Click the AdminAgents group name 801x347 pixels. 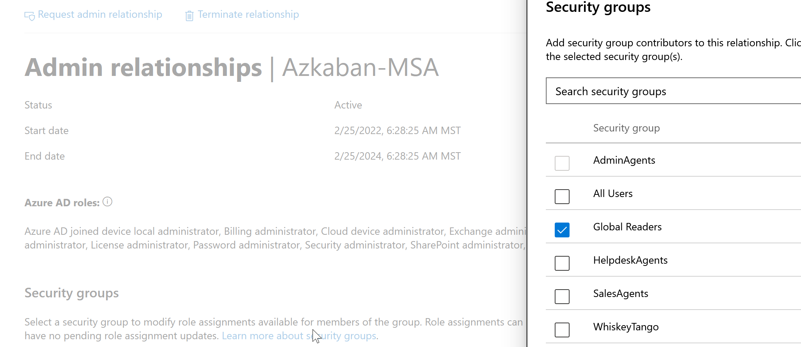(x=624, y=160)
